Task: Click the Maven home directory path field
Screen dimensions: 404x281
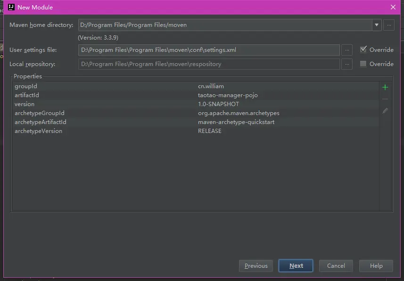Action: pos(225,25)
